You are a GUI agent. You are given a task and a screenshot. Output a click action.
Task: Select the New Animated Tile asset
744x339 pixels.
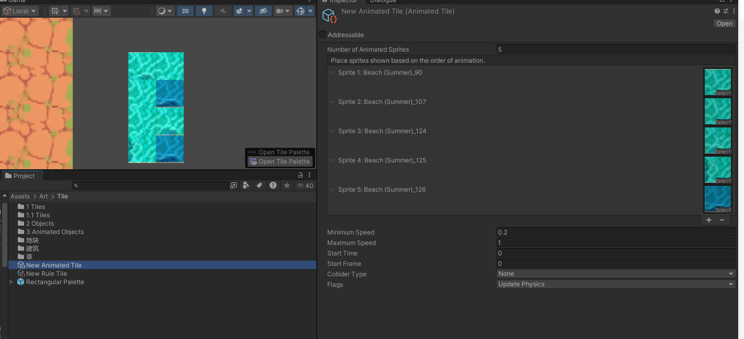[162, 265]
